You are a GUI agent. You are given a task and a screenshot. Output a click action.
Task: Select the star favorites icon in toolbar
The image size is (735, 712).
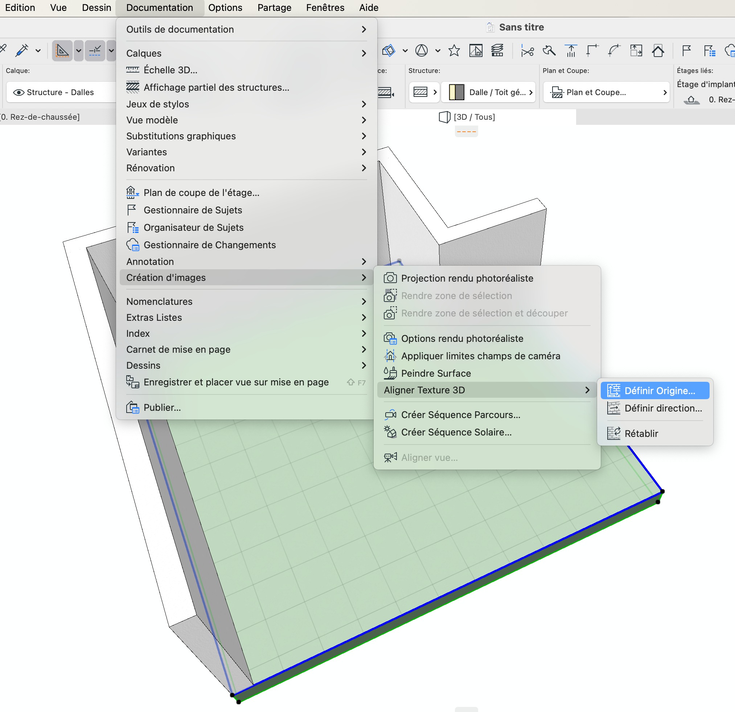(x=454, y=51)
